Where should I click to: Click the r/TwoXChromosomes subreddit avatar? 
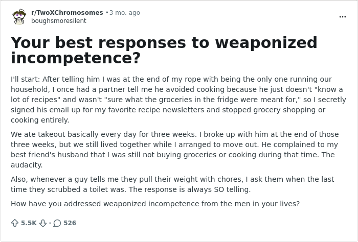tap(19, 17)
